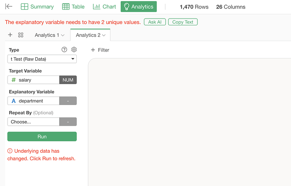
Task: Switch to the Table view
Action: click(73, 7)
